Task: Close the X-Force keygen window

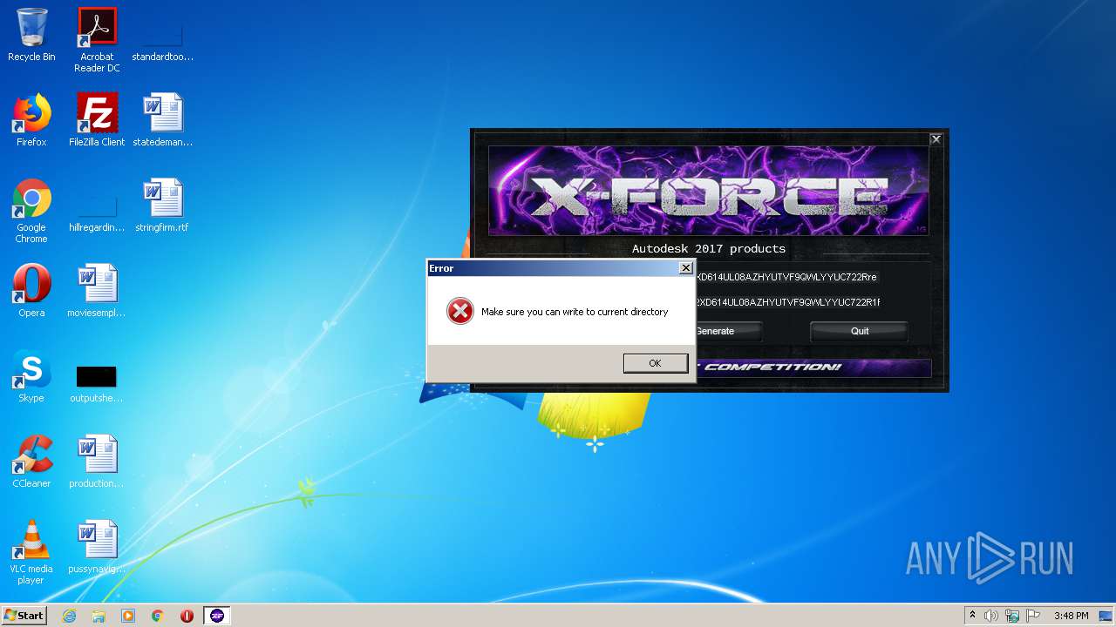Action: pos(936,138)
